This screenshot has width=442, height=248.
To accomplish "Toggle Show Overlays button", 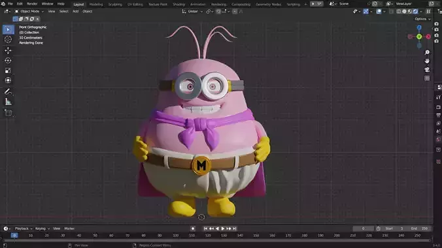I will pos(379,12).
